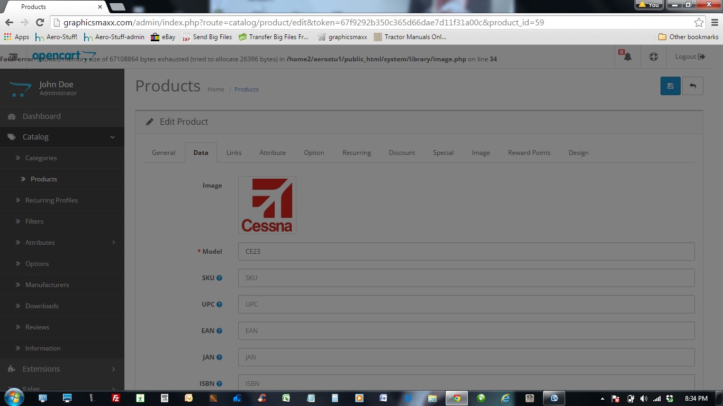
Task: Click the Products breadcrumb link
Action: pyautogui.click(x=247, y=89)
